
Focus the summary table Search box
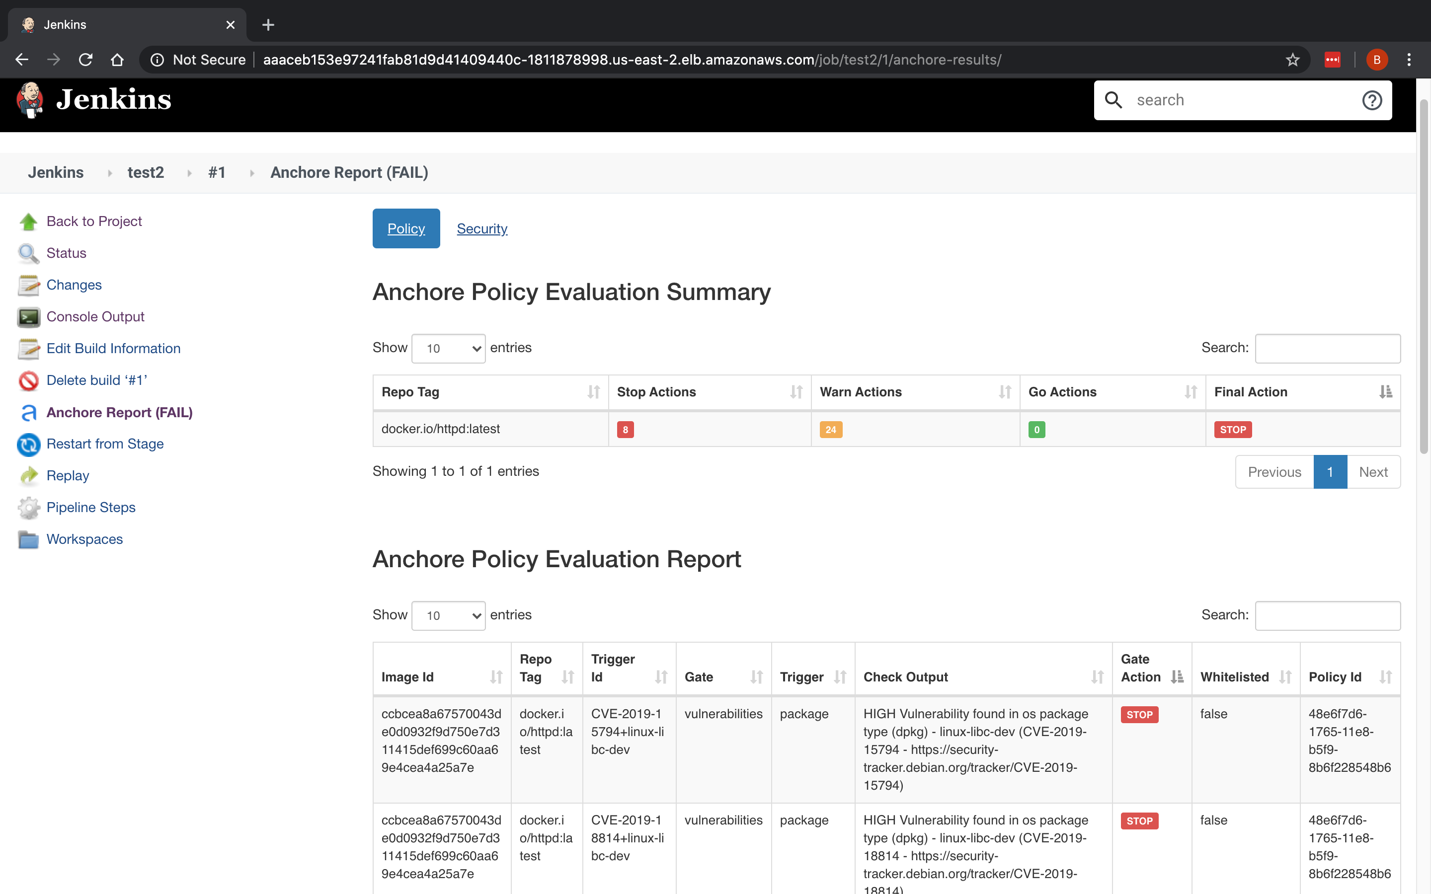click(1328, 349)
